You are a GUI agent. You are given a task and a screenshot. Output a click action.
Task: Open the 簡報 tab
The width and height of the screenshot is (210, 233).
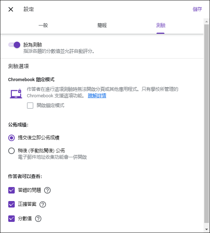pos(102,25)
